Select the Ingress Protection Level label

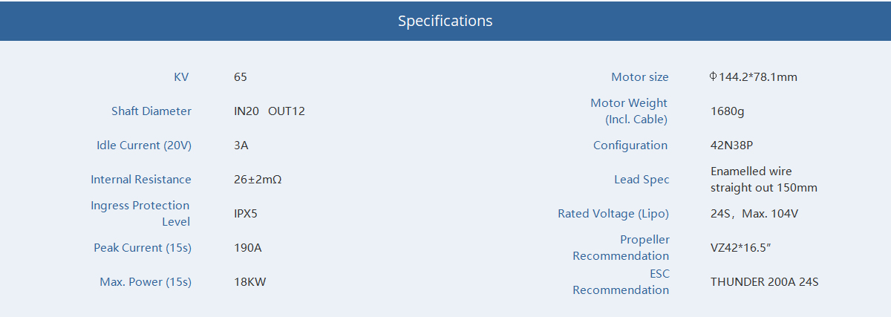(x=140, y=213)
